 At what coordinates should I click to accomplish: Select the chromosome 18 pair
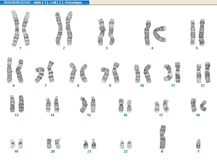(199, 105)
